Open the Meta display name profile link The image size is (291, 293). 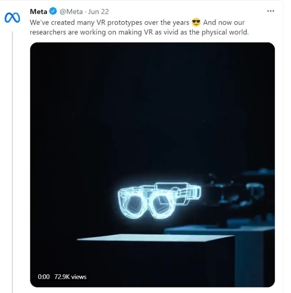tap(38, 12)
